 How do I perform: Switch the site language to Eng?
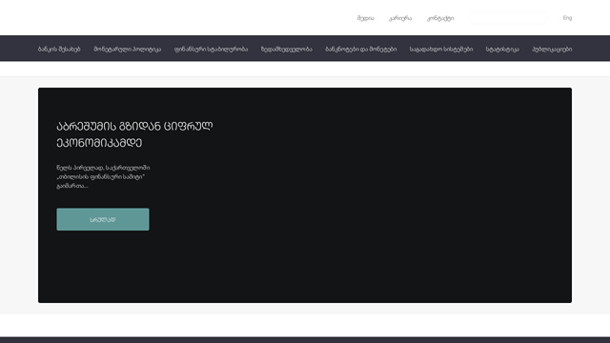click(567, 18)
